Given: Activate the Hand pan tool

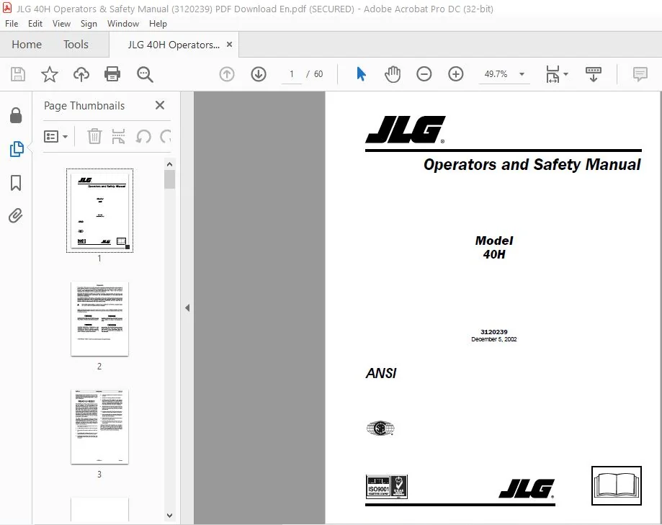Looking at the screenshot, I should [392, 74].
